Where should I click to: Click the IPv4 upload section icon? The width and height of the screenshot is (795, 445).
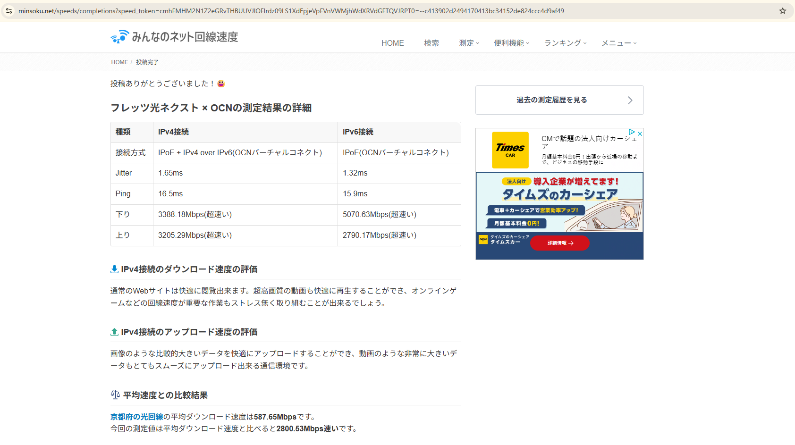tap(114, 332)
